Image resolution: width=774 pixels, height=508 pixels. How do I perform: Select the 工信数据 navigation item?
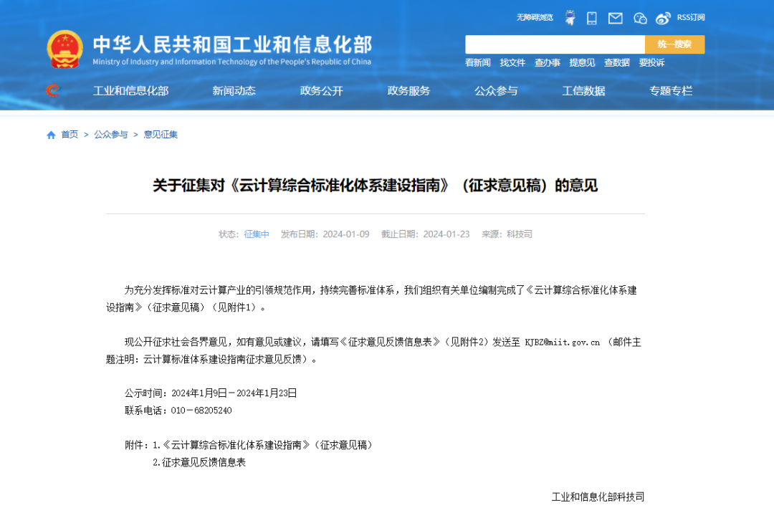point(583,91)
